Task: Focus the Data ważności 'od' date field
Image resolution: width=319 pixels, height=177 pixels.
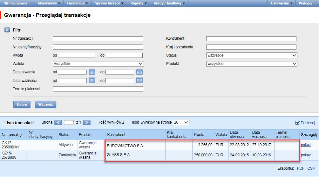Action: (x=72, y=81)
